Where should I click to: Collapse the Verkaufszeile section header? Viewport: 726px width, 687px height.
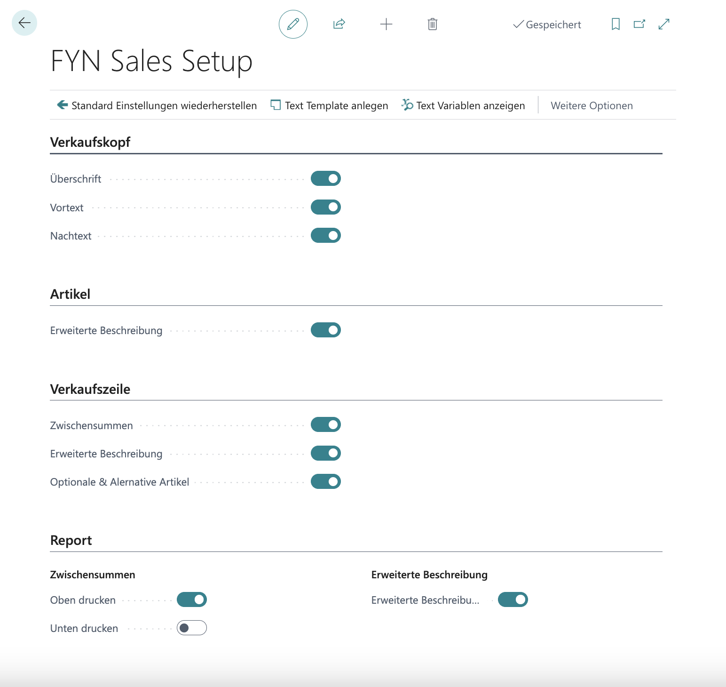(x=90, y=389)
